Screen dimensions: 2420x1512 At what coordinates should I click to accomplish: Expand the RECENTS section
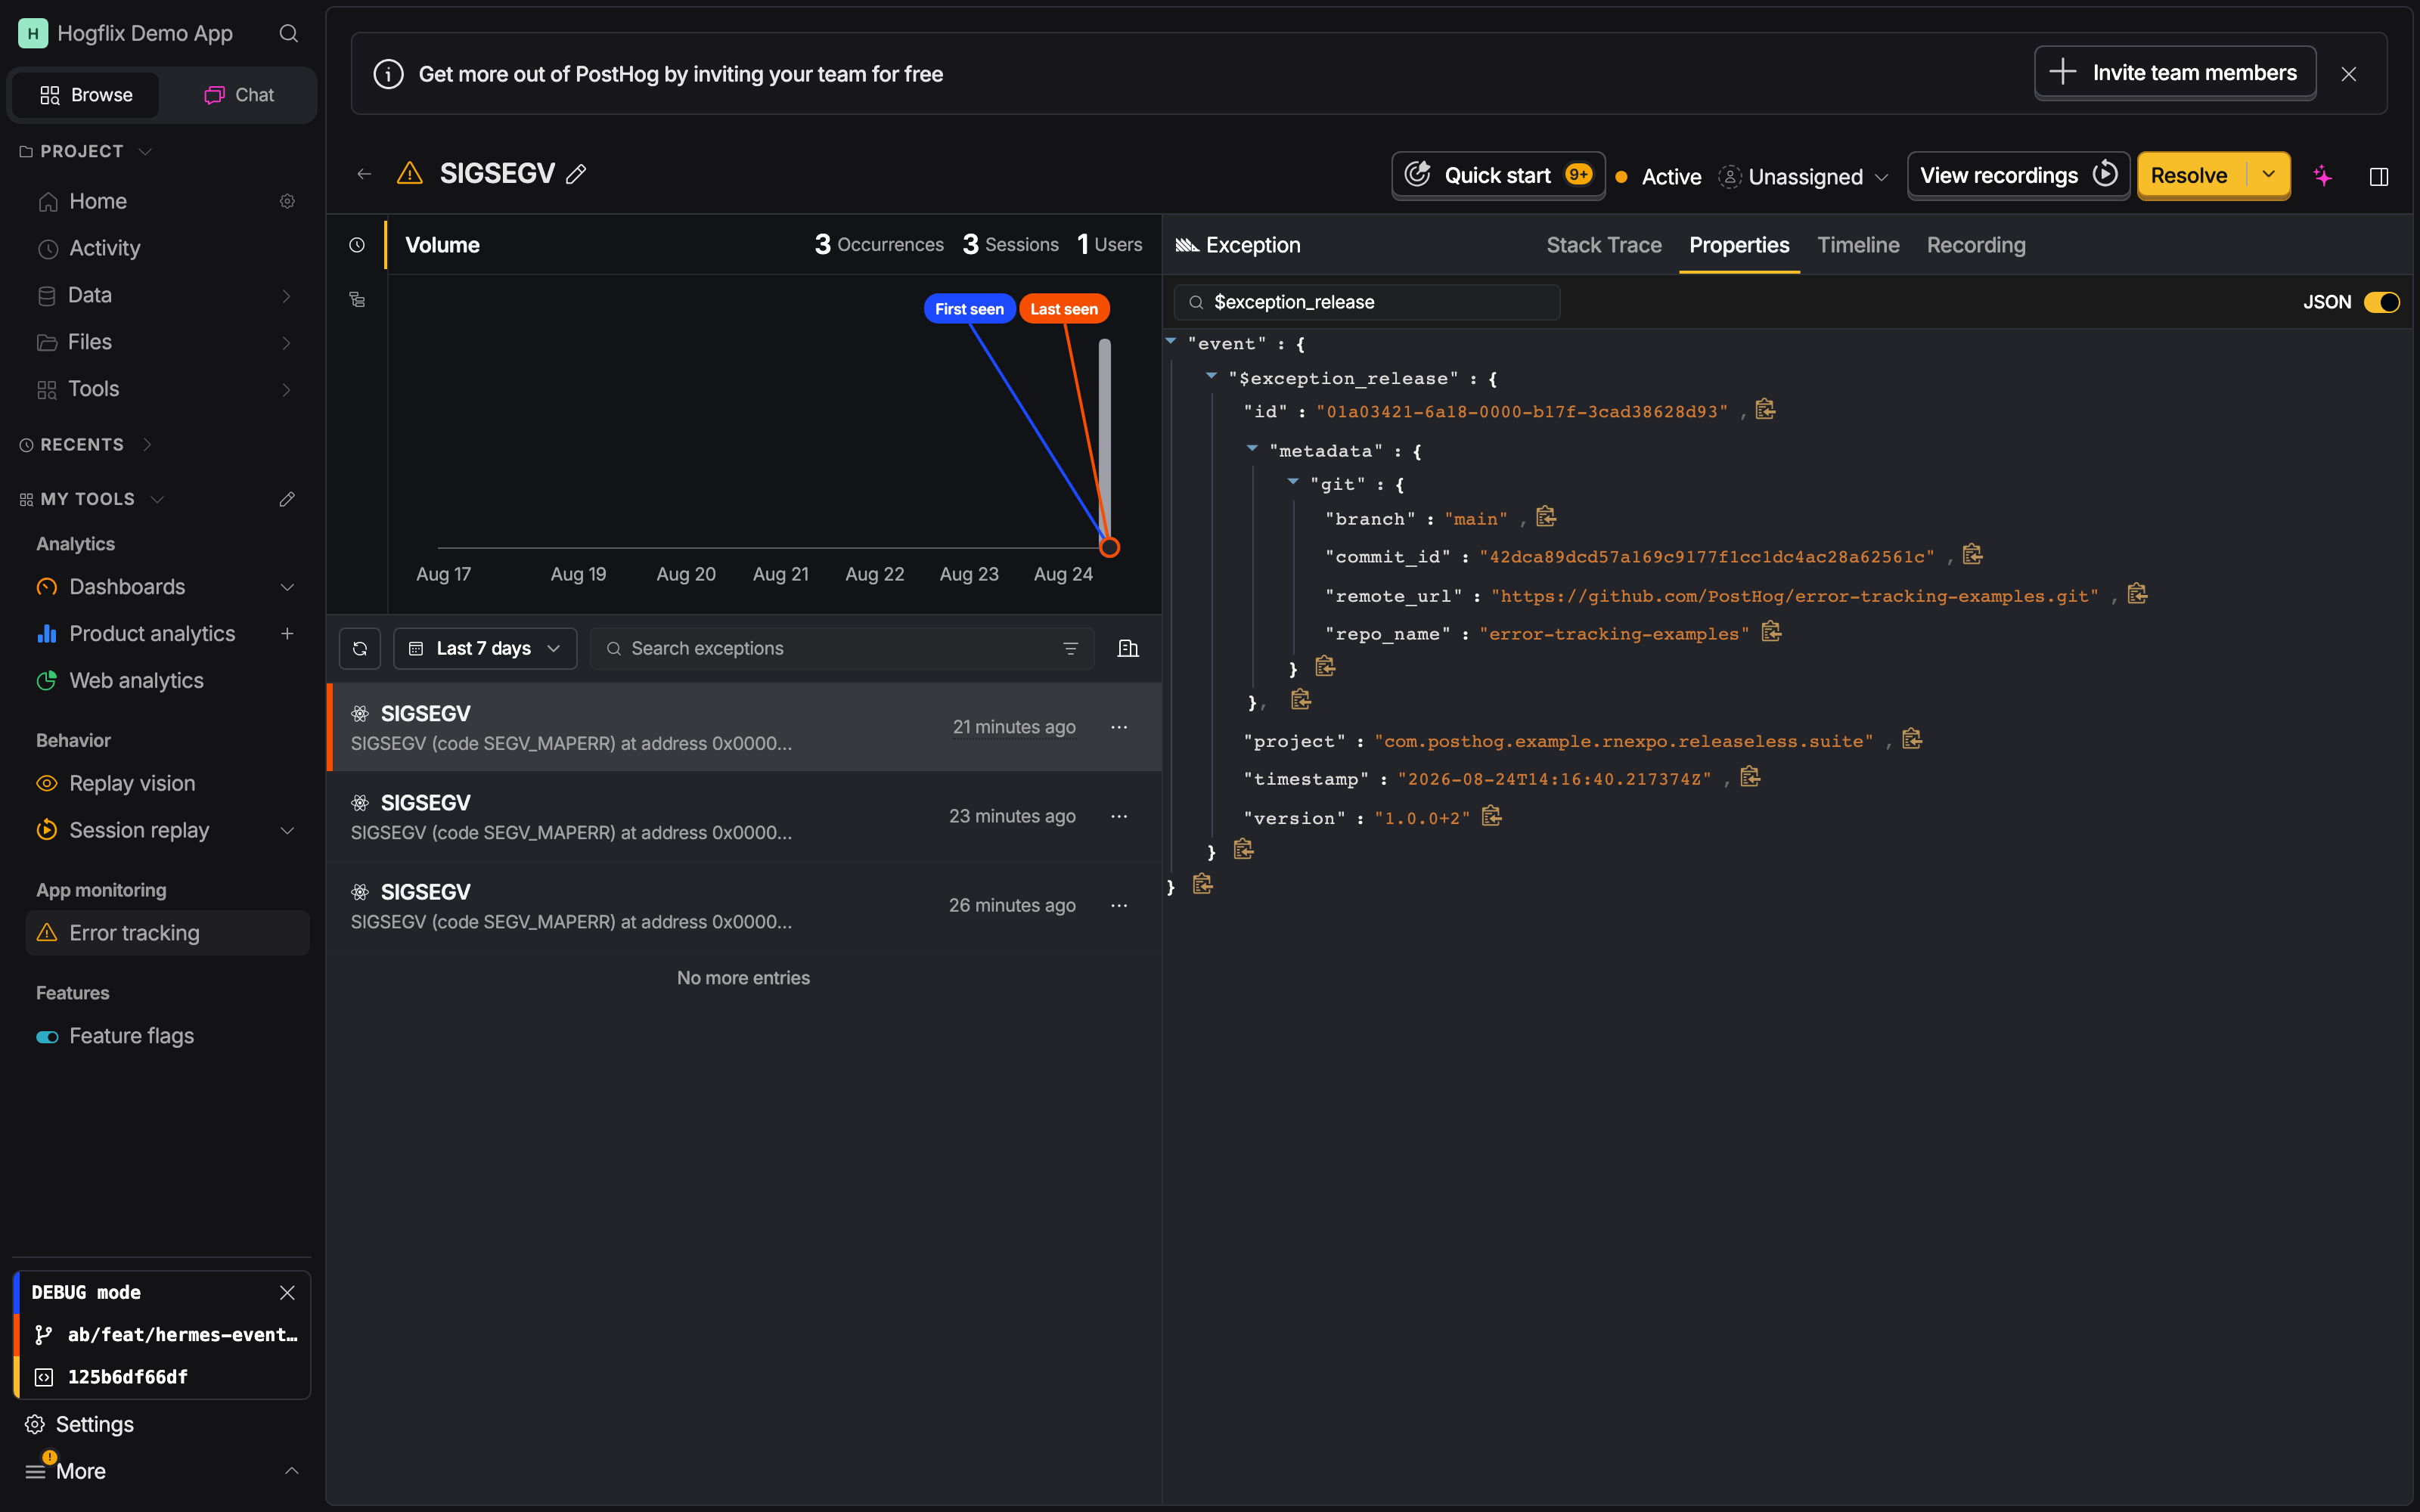click(x=86, y=444)
